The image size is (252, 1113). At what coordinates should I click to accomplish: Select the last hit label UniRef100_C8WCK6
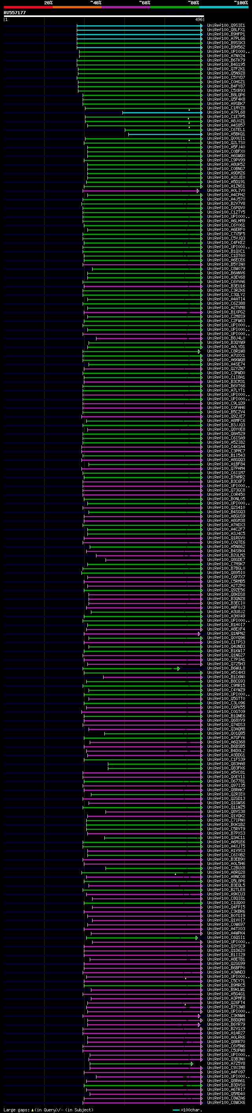click(226, 1102)
